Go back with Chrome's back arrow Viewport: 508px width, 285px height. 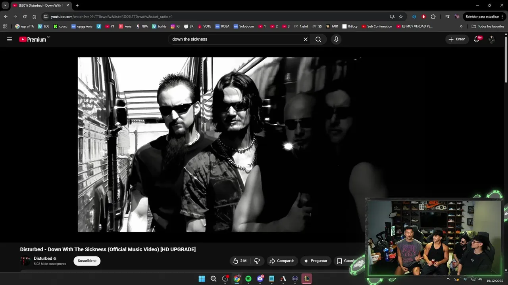tap(6, 17)
